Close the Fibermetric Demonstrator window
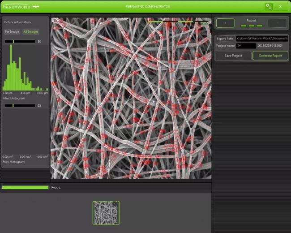The image size is (291, 233). pyautogui.click(x=280, y=6)
